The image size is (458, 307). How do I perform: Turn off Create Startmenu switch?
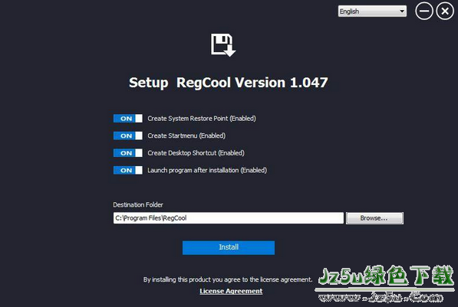click(x=128, y=136)
